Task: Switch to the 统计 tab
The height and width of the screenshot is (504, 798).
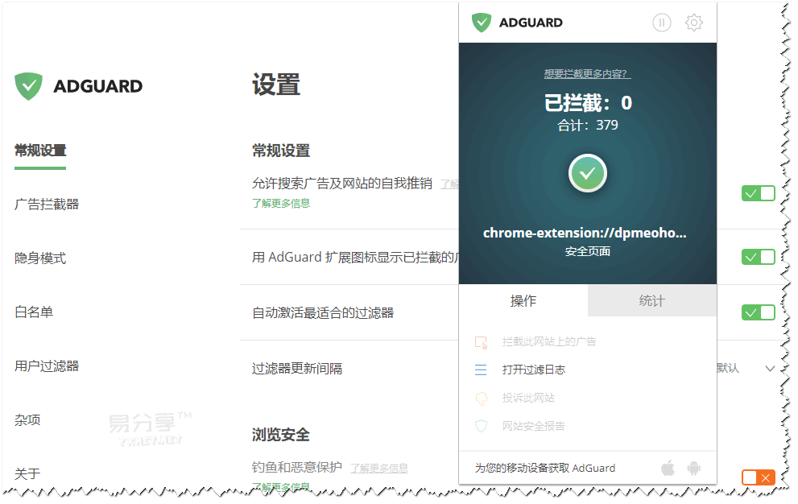Action: tap(651, 300)
